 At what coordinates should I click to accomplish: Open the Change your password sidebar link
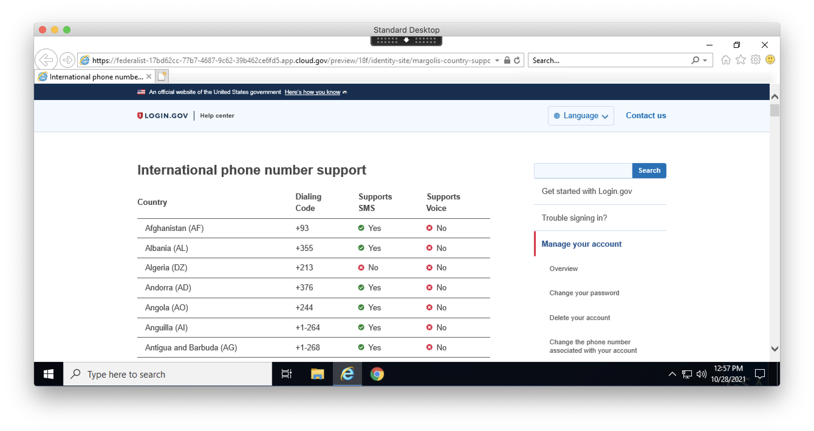[x=584, y=293]
